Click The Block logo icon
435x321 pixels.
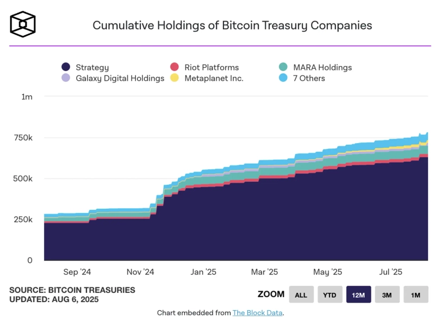tap(22, 24)
